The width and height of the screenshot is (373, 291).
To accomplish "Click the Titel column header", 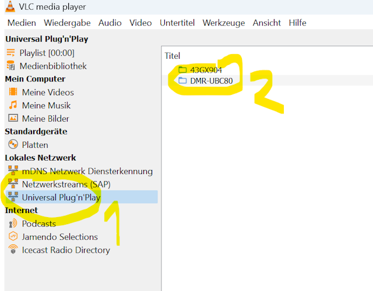I will click(x=173, y=56).
